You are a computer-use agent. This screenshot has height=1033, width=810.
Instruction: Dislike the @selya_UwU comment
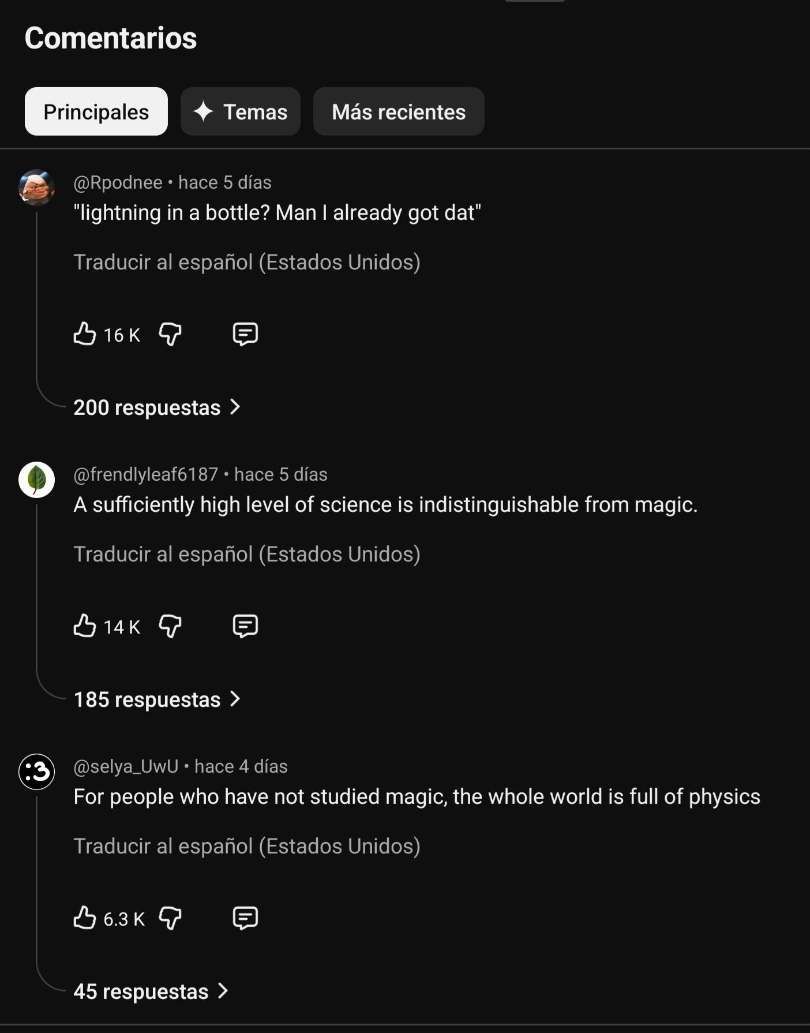170,918
